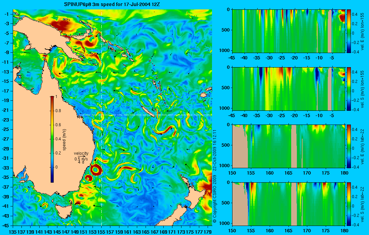Click the "-33" latitude tick on the map axis

[6, 168]
